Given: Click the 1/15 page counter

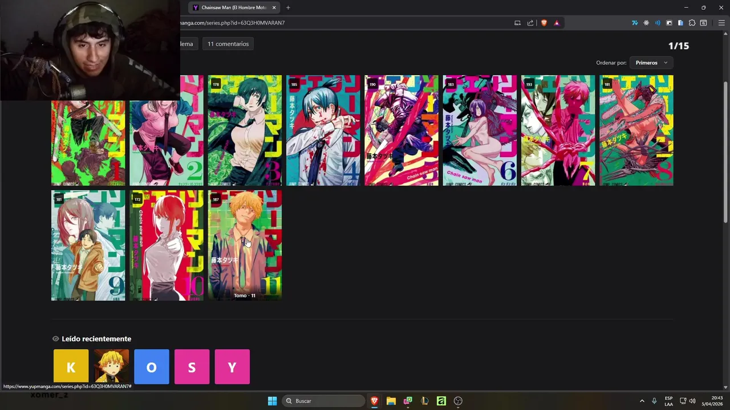Looking at the screenshot, I should (x=679, y=46).
